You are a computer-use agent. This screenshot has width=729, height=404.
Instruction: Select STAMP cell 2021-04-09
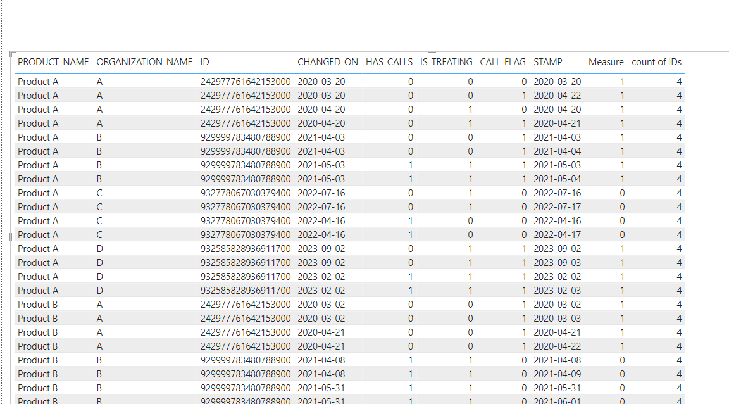pyautogui.click(x=557, y=375)
